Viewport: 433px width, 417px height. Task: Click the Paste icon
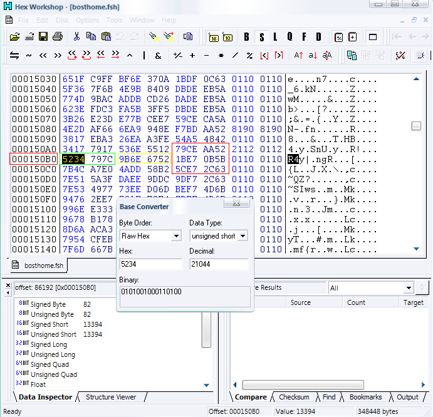click(106, 36)
